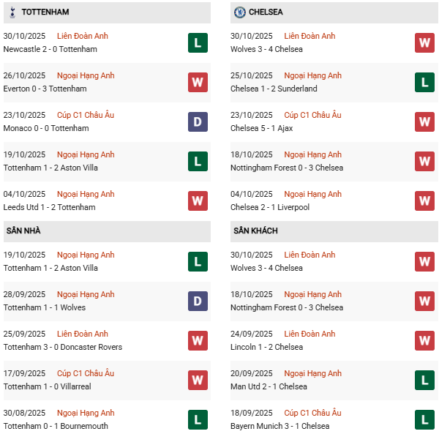
Task: Open the Leeds Utd 1 - 2 Tottenham match
Action: [49, 207]
